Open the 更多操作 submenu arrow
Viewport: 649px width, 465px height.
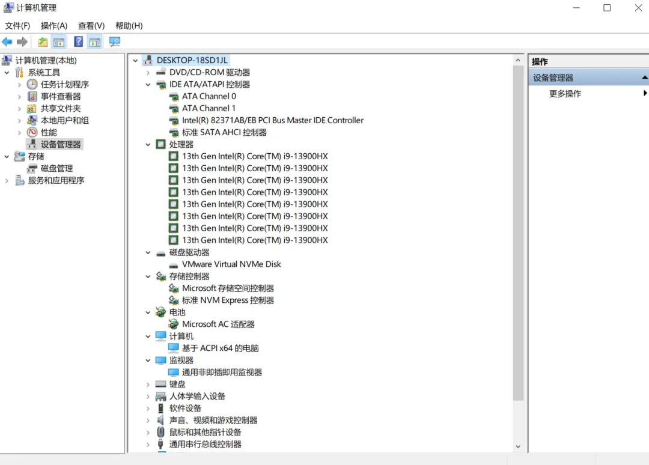tap(645, 93)
